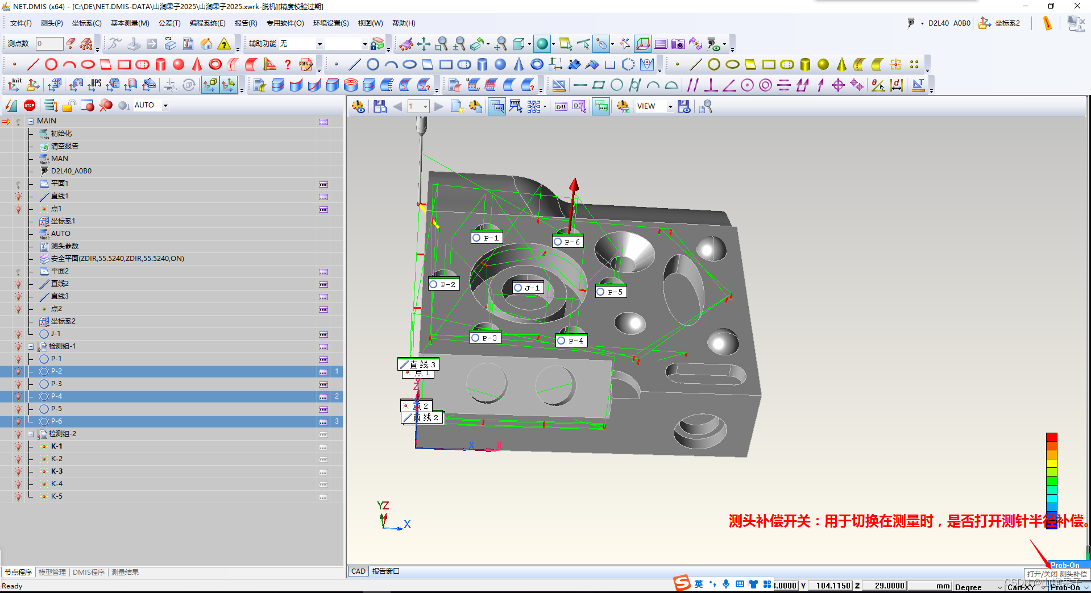This screenshot has height=593, width=1091.
Task: Click the red STOP icon
Action: (x=30, y=105)
